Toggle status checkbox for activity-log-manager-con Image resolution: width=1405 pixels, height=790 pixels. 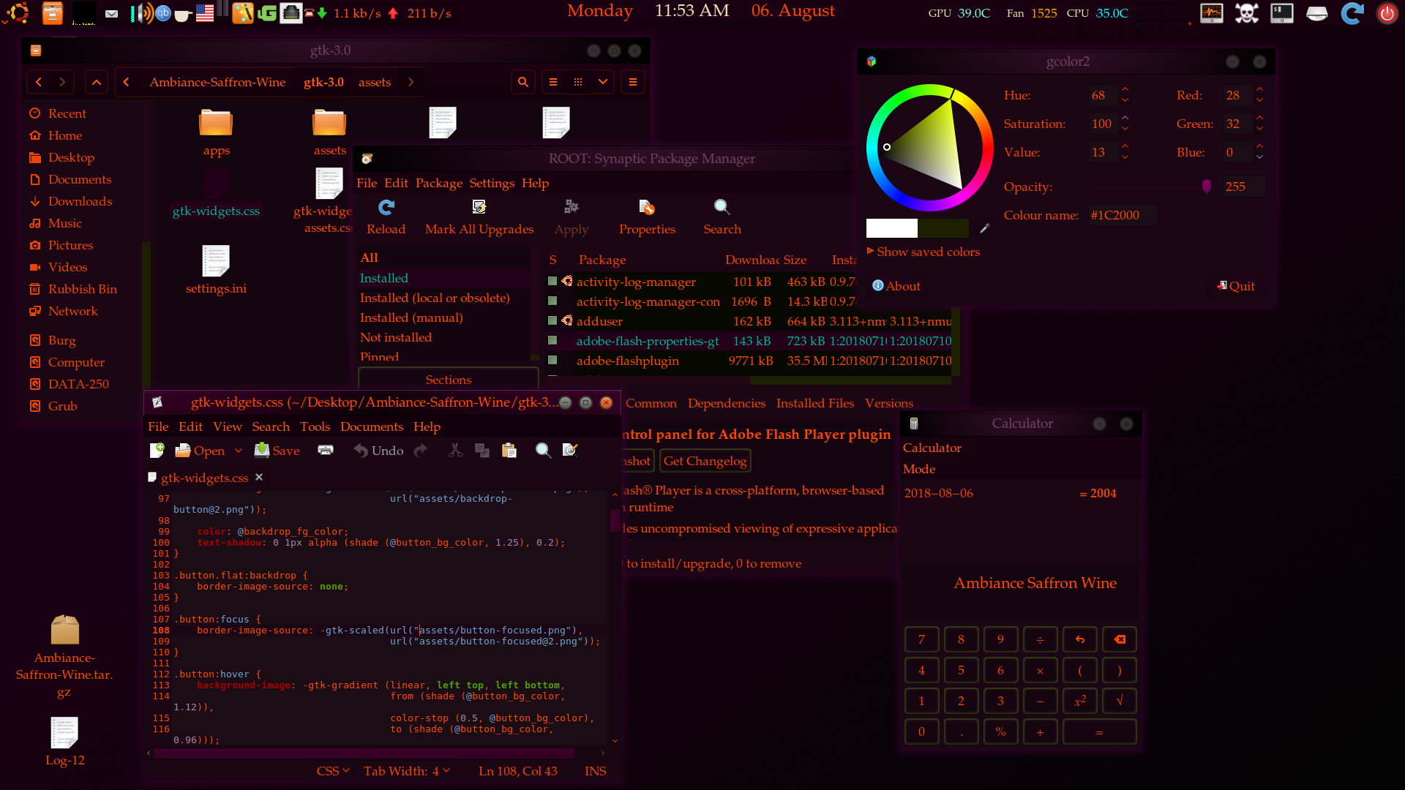coord(552,301)
